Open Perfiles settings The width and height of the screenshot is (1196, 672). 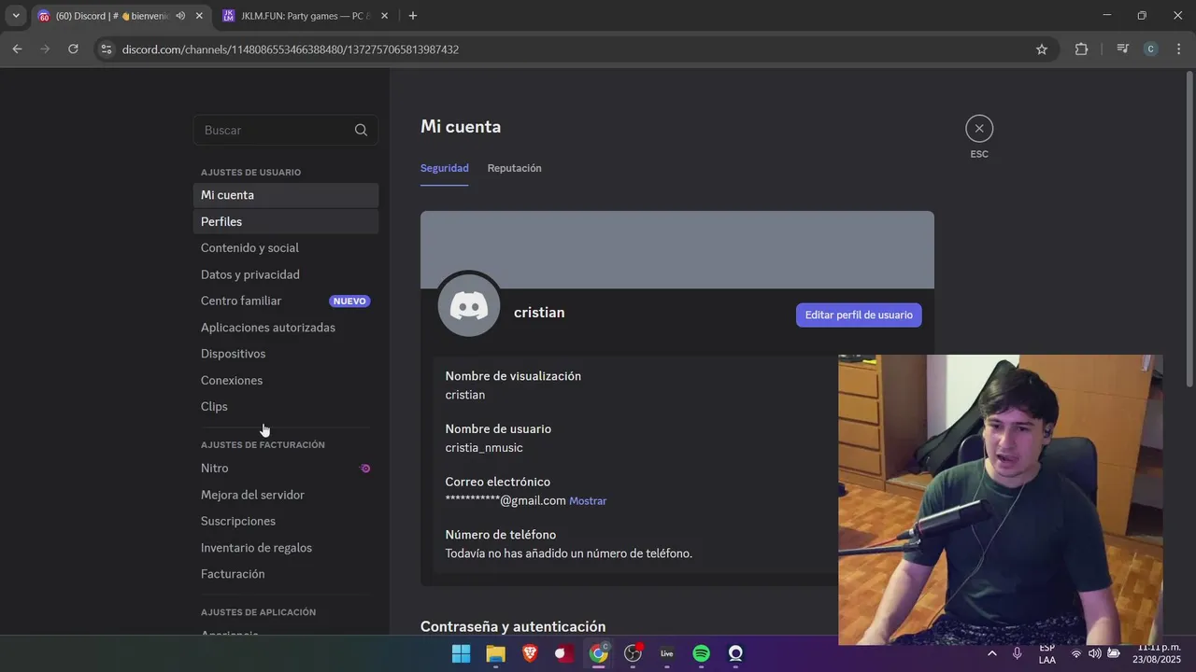(x=286, y=222)
